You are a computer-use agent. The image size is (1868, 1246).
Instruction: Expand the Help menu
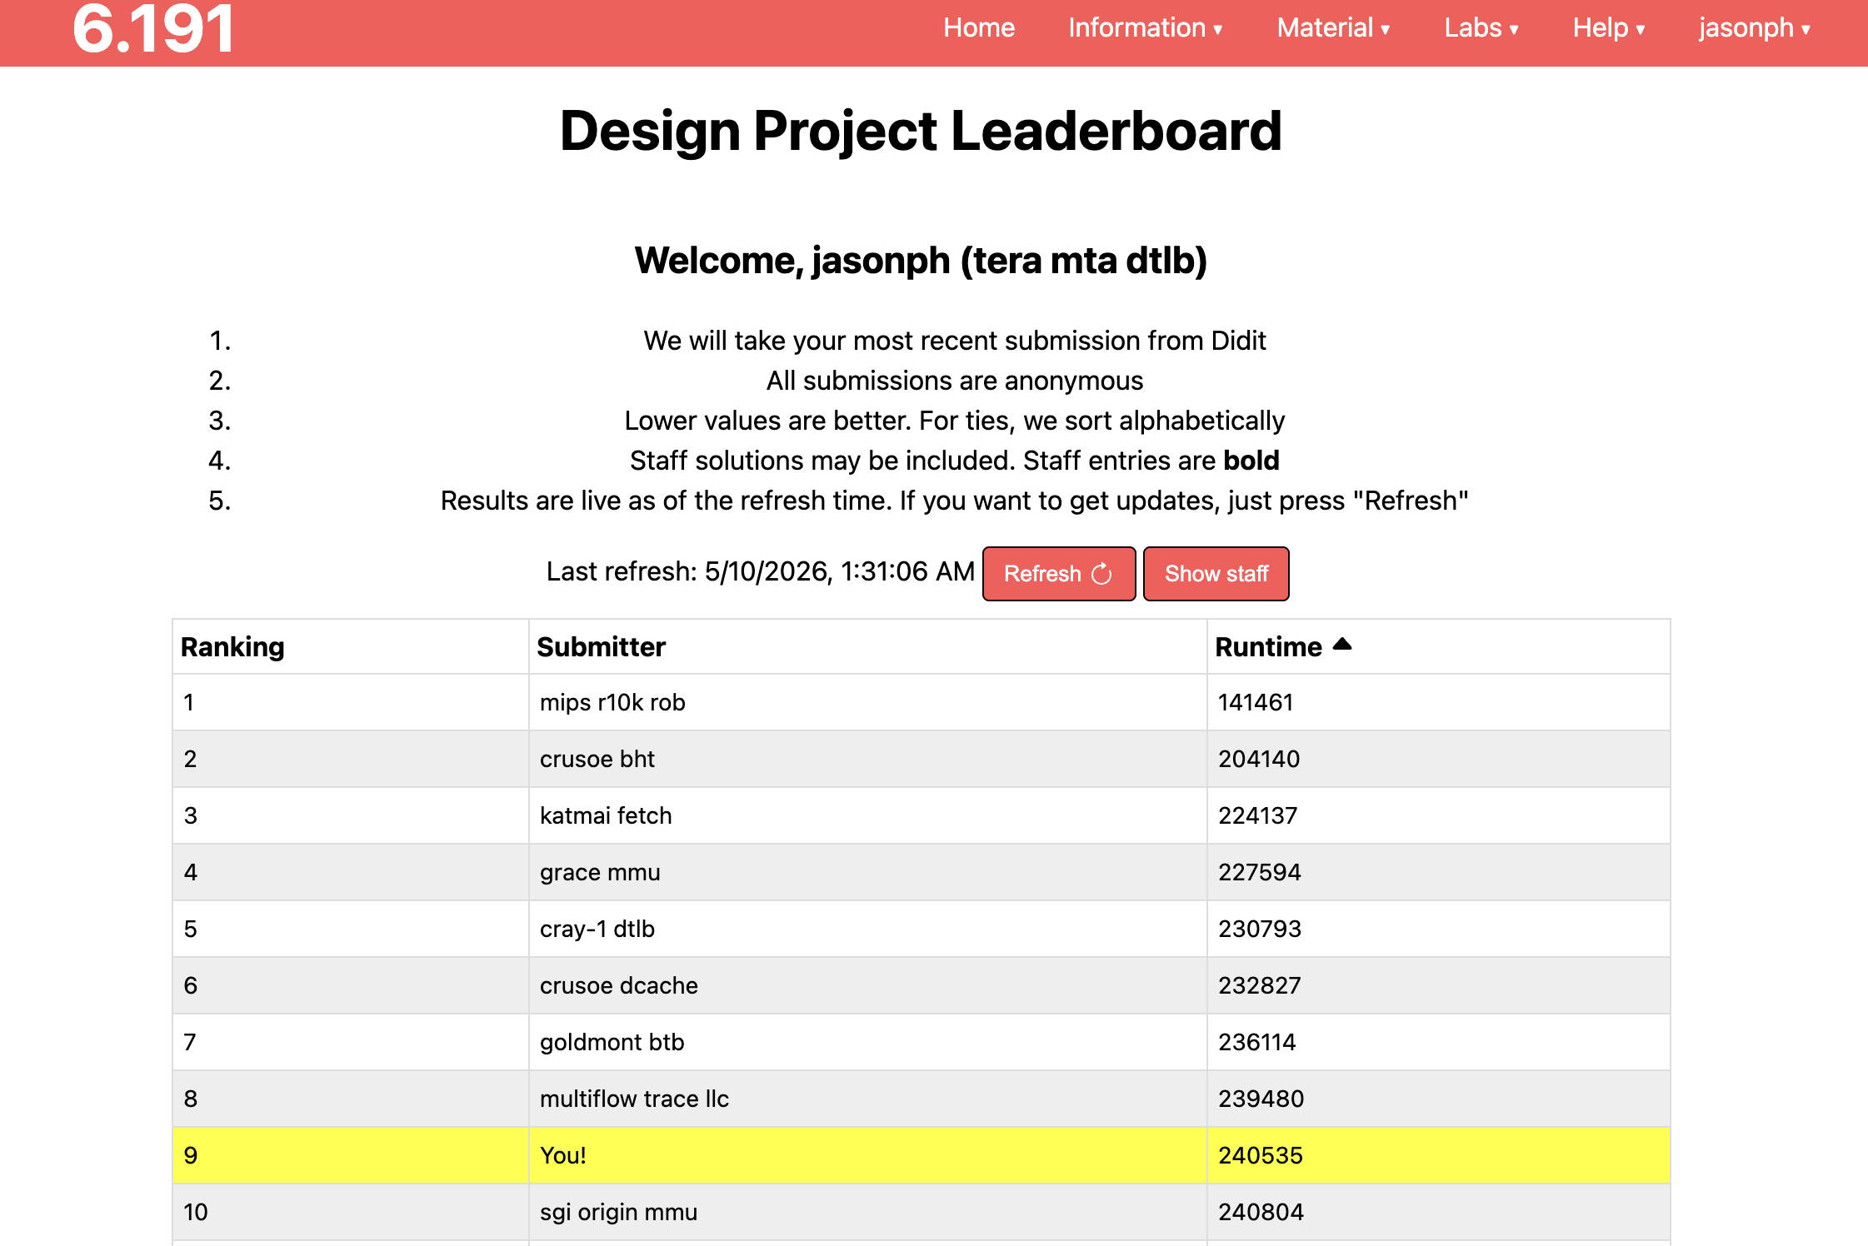point(1609,28)
